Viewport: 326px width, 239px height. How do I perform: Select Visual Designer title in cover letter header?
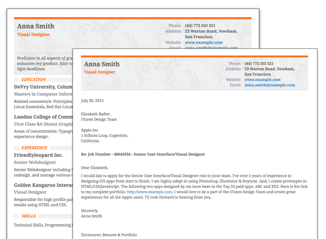[99, 72]
